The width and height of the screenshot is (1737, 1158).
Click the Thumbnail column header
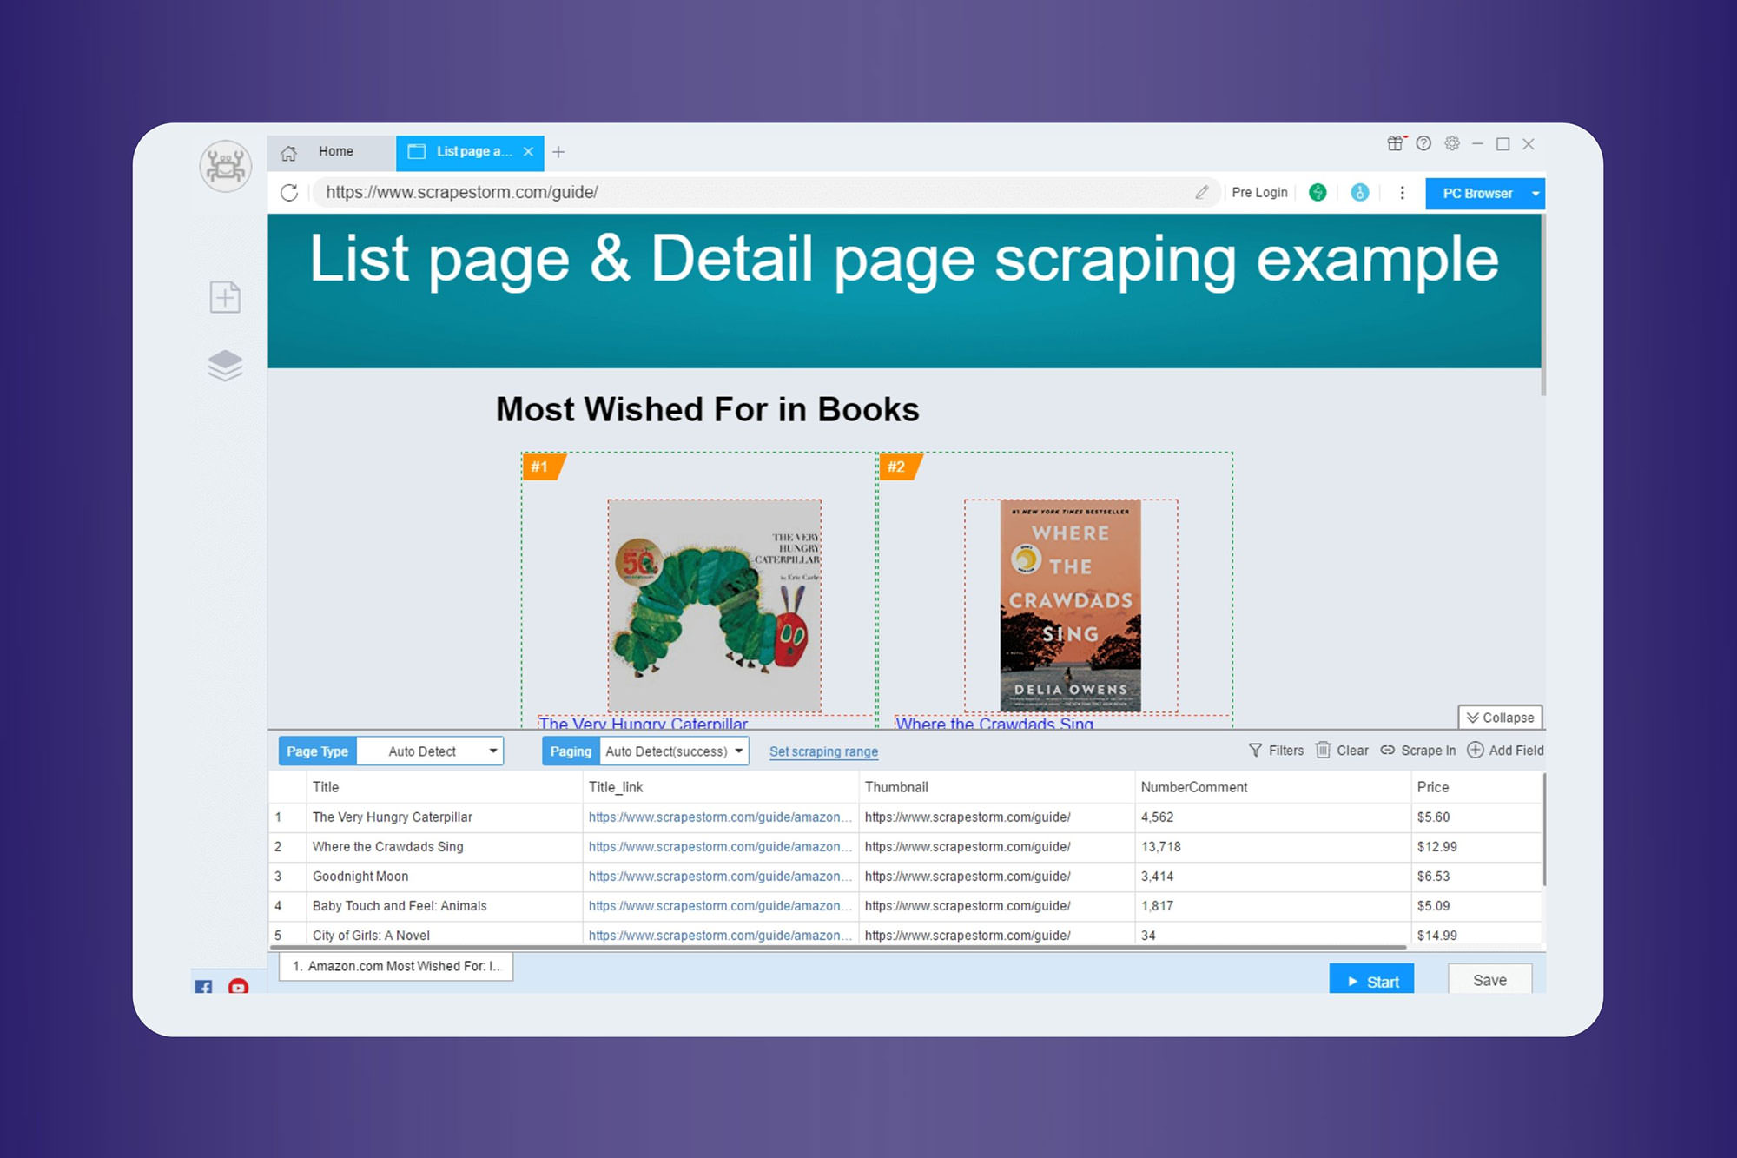995,787
